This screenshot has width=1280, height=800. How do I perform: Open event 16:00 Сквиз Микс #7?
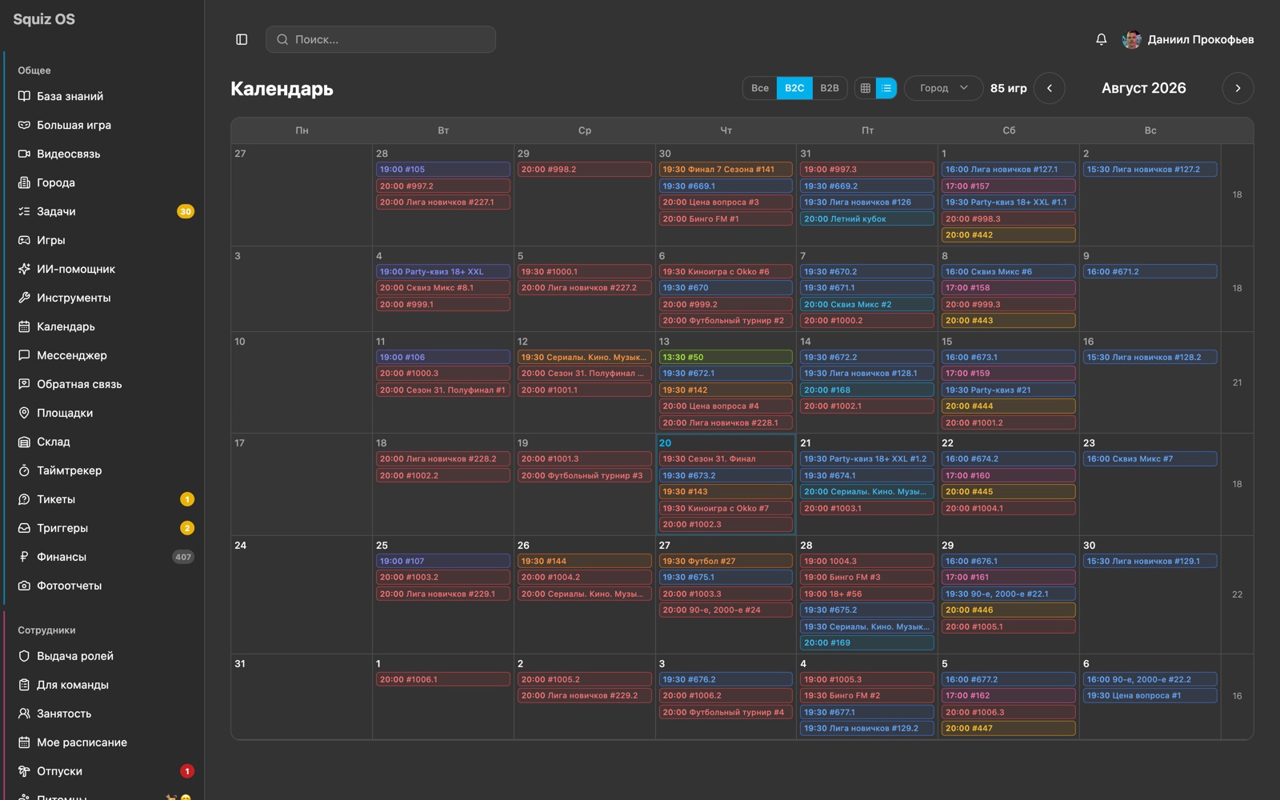[1150, 459]
